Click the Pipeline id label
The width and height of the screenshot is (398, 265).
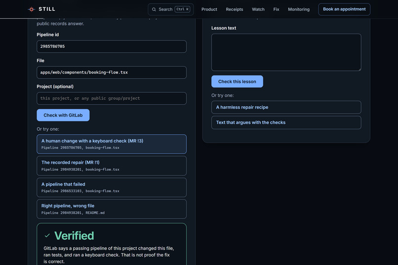point(48,35)
